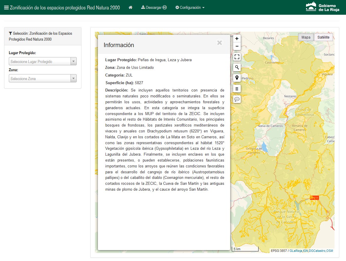The width and height of the screenshot is (346, 261).
Task: Open DGCatastro attribution link
Action: click(x=317, y=251)
